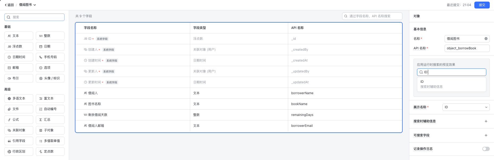This screenshot has width=494, height=160.
Task: Select the 创建人 system field row
Action: 239,50
